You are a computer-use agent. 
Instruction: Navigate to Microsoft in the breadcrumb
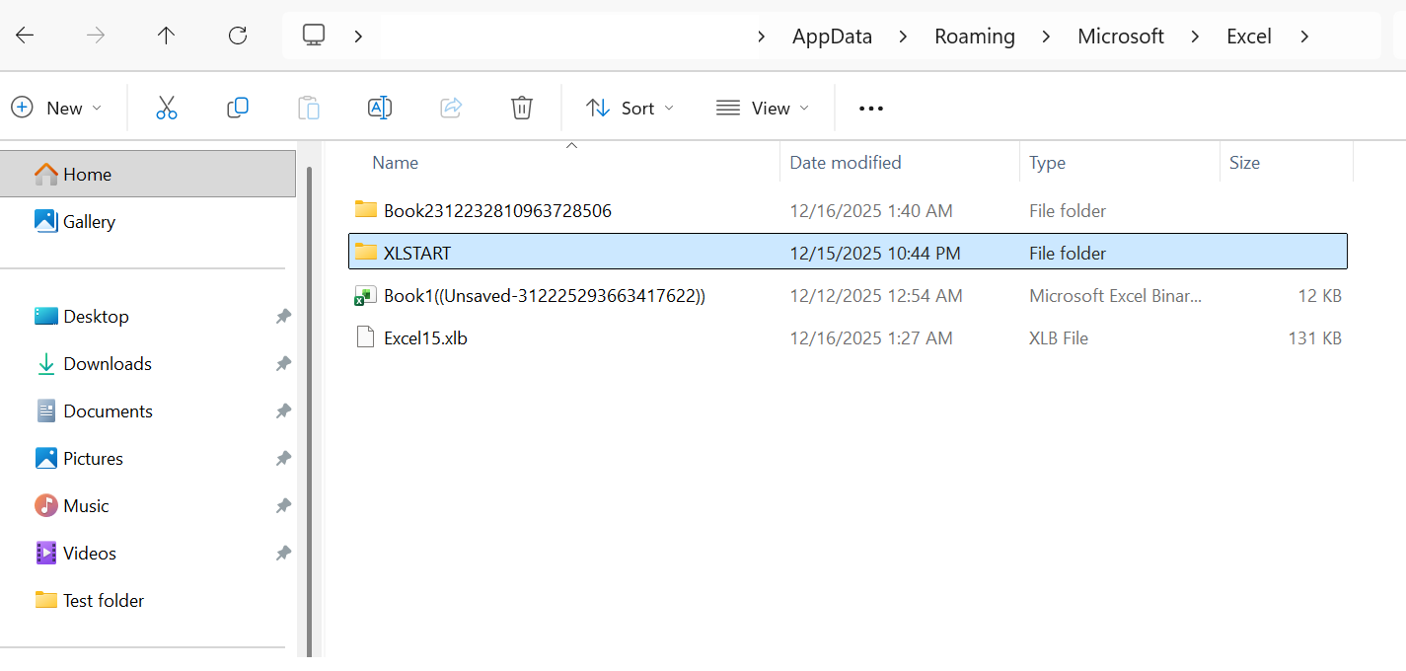pyautogui.click(x=1121, y=37)
